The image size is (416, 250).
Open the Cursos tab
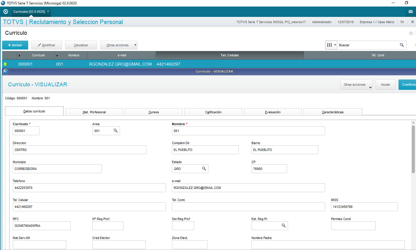[x=154, y=112]
